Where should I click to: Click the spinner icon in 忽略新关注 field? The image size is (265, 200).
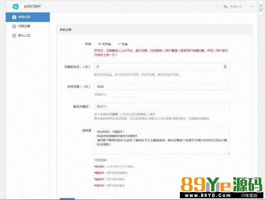pos(225,67)
